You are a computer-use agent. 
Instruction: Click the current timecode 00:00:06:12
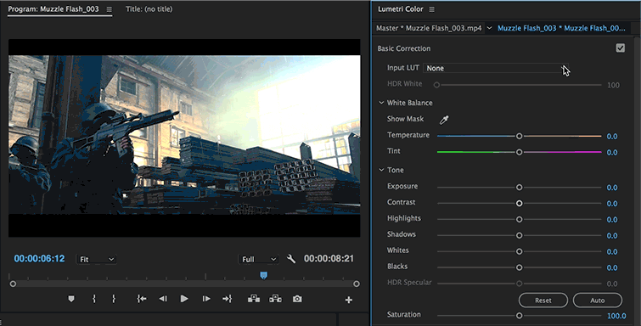tap(39, 259)
